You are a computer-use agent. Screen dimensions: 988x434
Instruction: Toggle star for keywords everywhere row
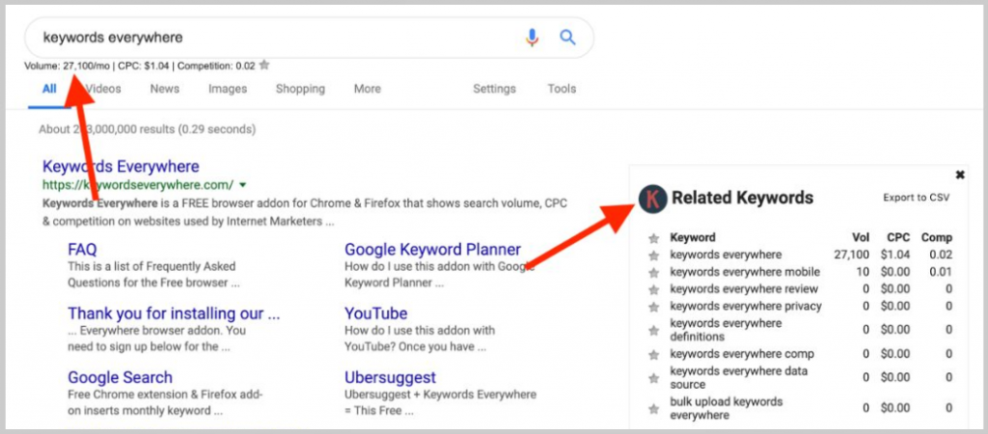point(654,256)
